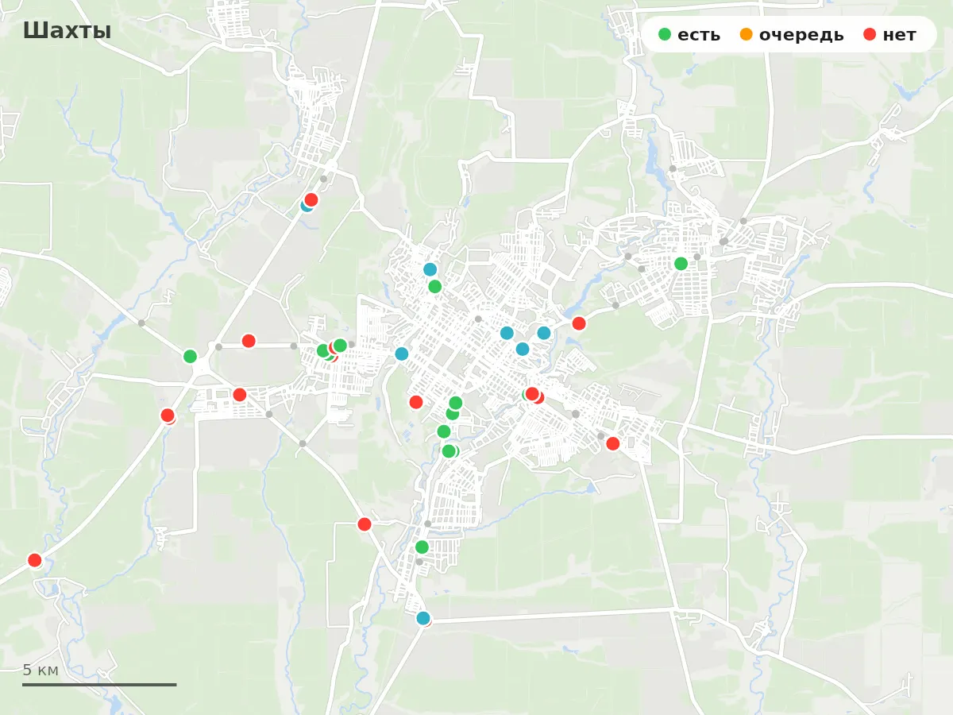Image resolution: width=953 pixels, height=715 pixels.
Task: Click the red marker just east of three blue markers
Action: click(579, 323)
